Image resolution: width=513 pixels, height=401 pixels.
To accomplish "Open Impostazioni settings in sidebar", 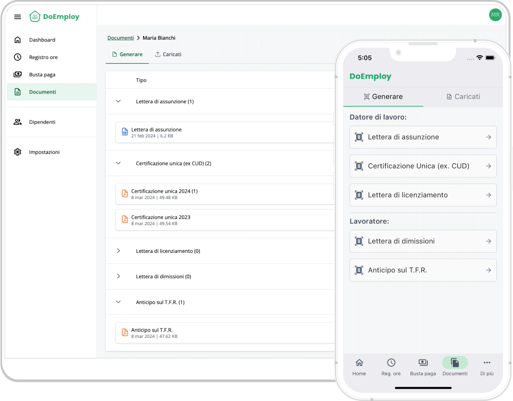I will pyautogui.click(x=44, y=152).
